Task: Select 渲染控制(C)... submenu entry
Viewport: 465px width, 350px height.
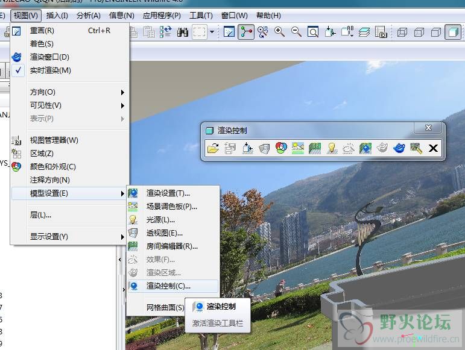Action: 173,286
